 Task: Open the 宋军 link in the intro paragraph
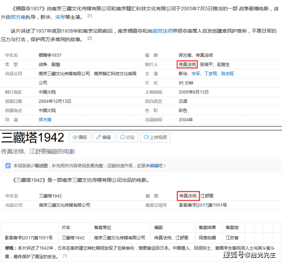point(60,17)
